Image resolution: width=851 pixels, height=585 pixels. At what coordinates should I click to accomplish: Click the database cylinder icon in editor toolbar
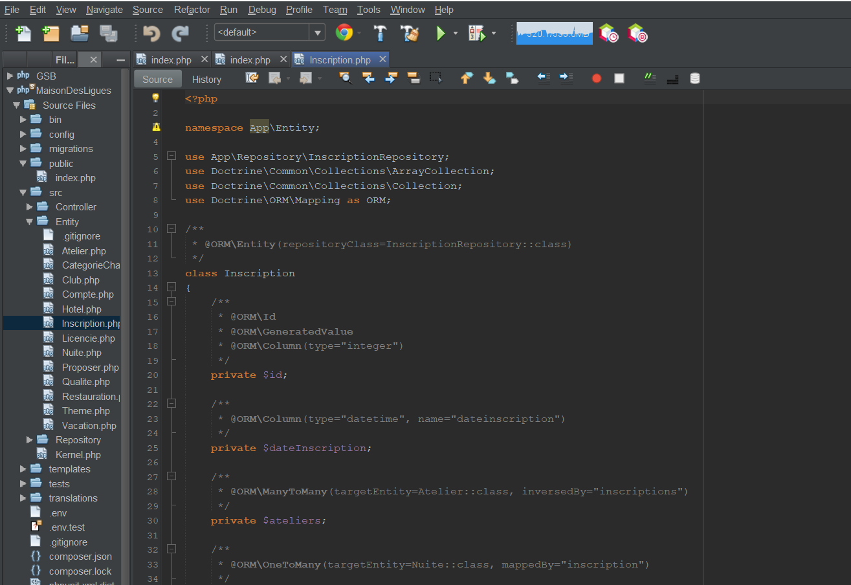695,78
